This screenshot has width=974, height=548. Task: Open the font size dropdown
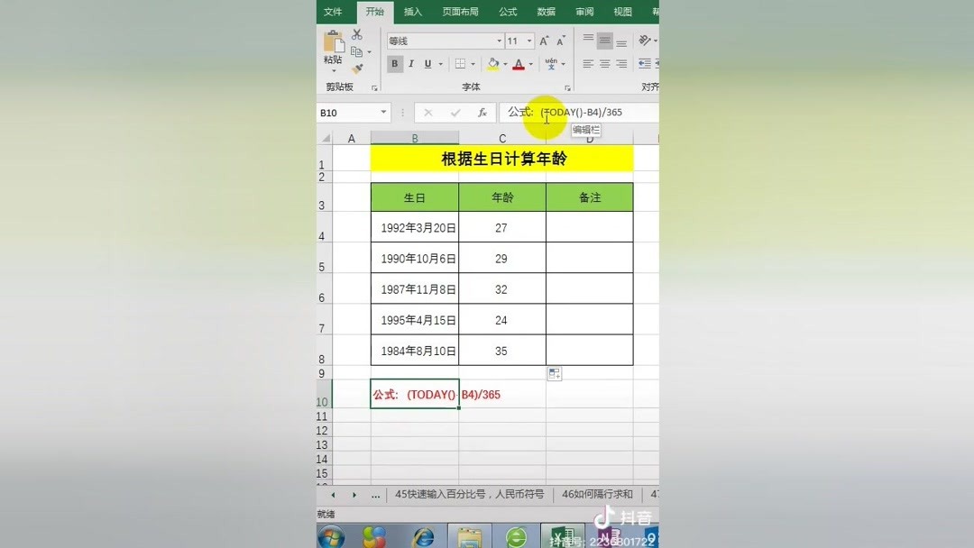528,41
